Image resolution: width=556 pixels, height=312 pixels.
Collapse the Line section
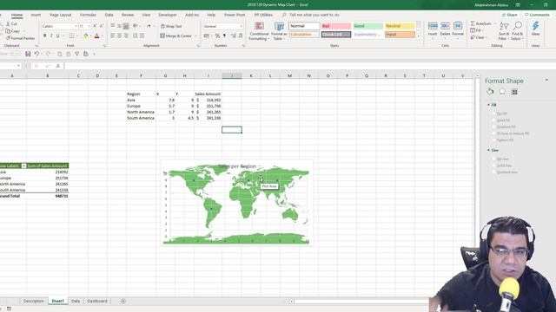pyautogui.click(x=488, y=150)
